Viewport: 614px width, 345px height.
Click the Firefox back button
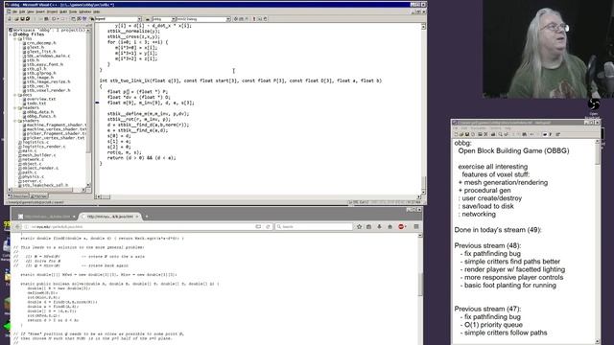point(17,226)
